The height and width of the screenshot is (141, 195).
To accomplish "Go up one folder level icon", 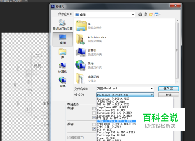I will coord(145,14).
